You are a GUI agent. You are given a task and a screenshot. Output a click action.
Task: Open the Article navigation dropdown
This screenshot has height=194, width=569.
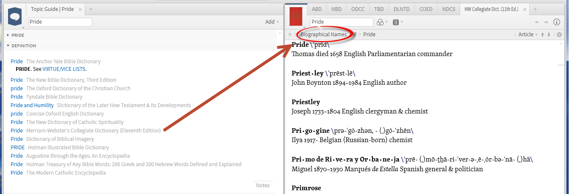(x=528, y=35)
